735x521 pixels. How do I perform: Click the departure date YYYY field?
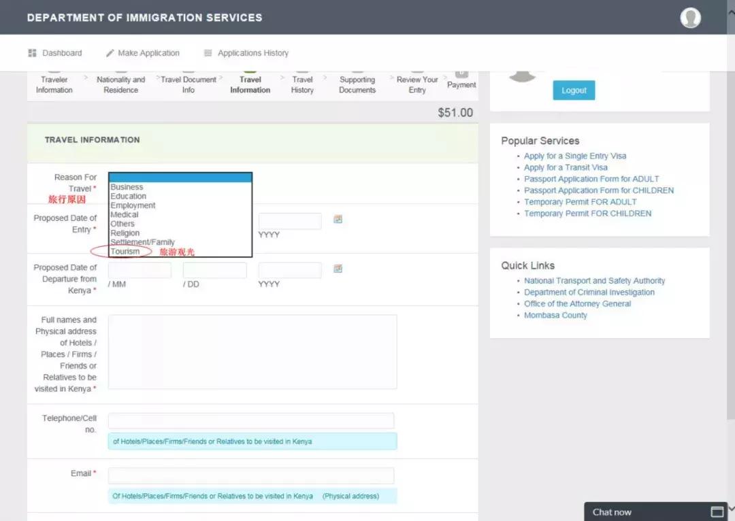pos(290,270)
